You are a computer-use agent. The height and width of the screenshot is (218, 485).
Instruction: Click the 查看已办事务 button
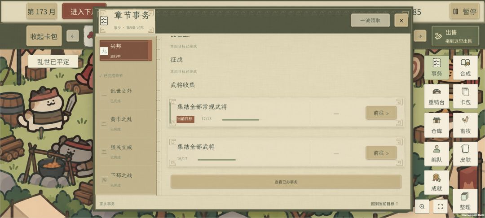pos(286,182)
